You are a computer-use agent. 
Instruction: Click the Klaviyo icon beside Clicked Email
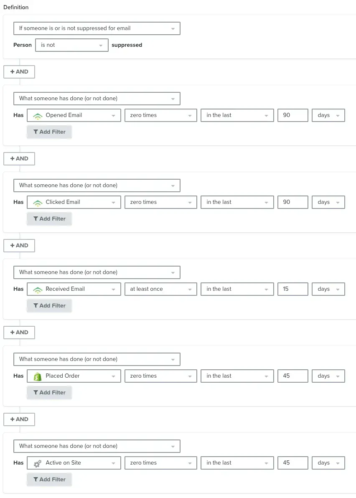pyautogui.click(x=38, y=203)
